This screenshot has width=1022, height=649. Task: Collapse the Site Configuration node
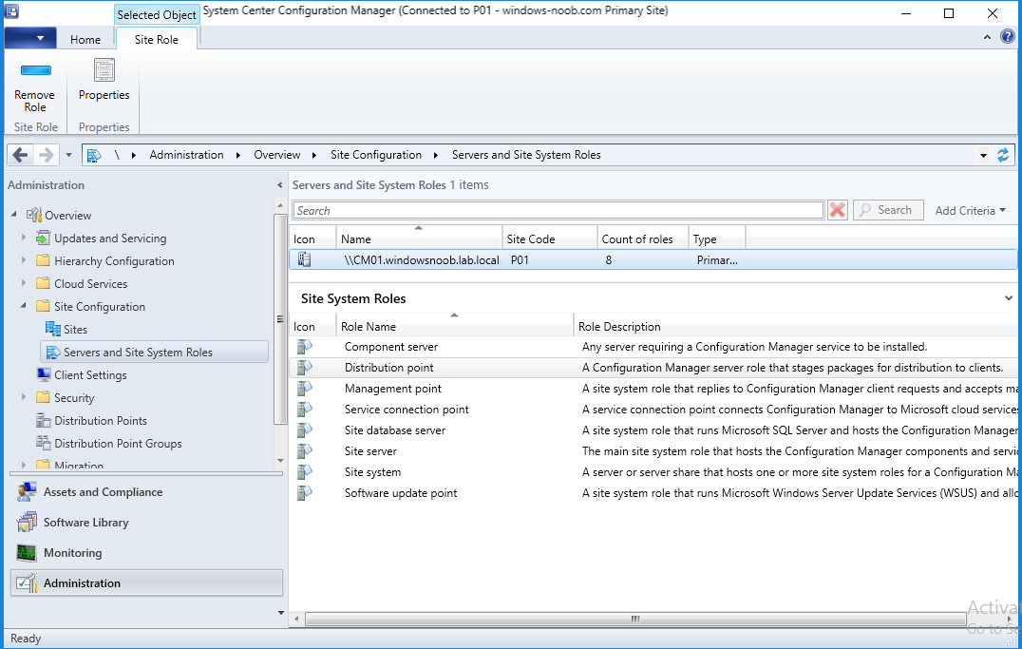tap(24, 305)
